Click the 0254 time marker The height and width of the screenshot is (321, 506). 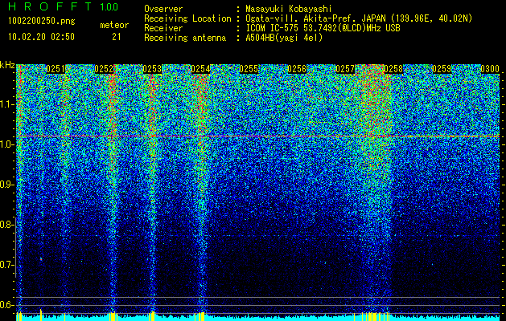pyautogui.click(x=200, y=69)
